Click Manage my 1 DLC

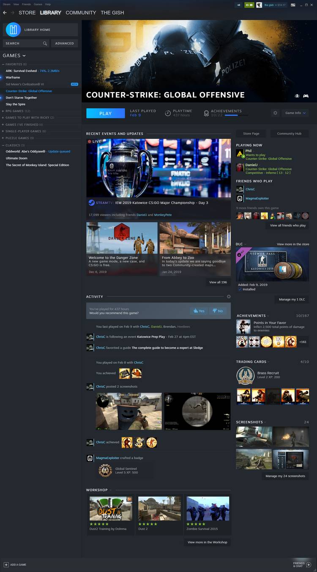[292, 299]
